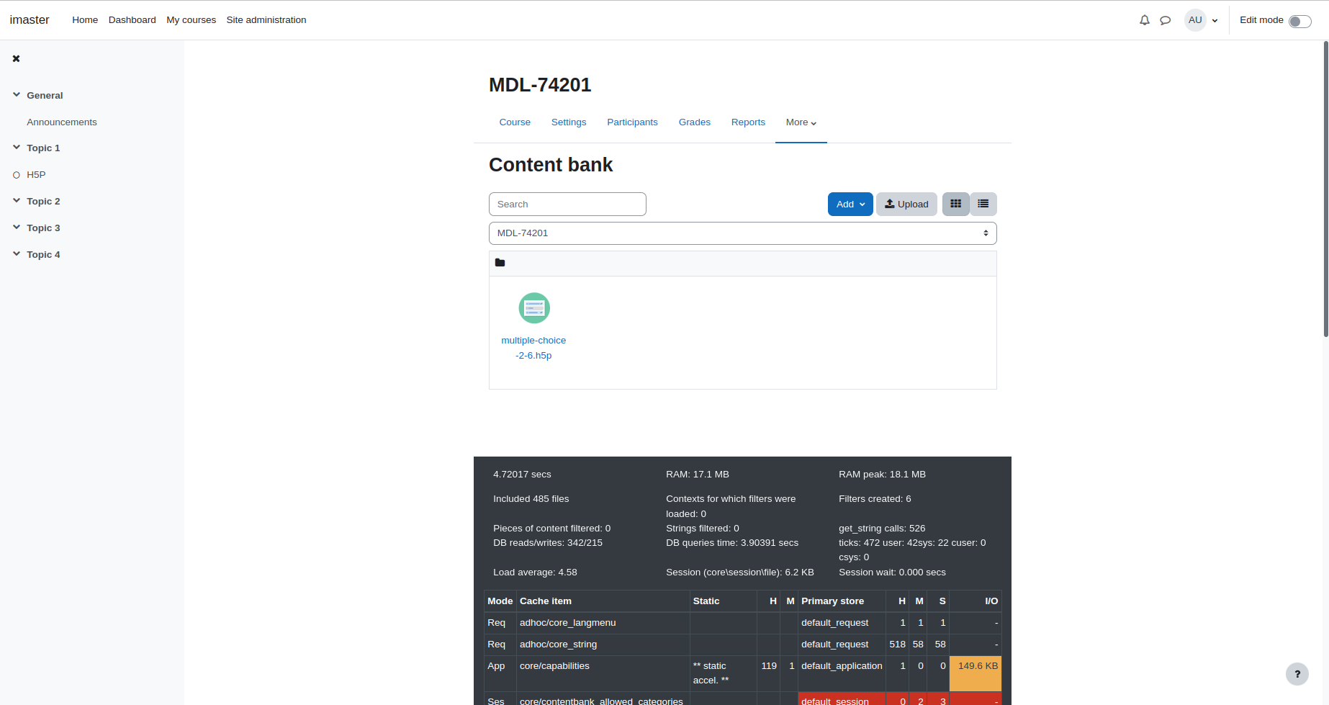The height and width of the screenshot is (705, 1329).
Task: Open the More tab dropdown
Action: (x=801, y=122)
